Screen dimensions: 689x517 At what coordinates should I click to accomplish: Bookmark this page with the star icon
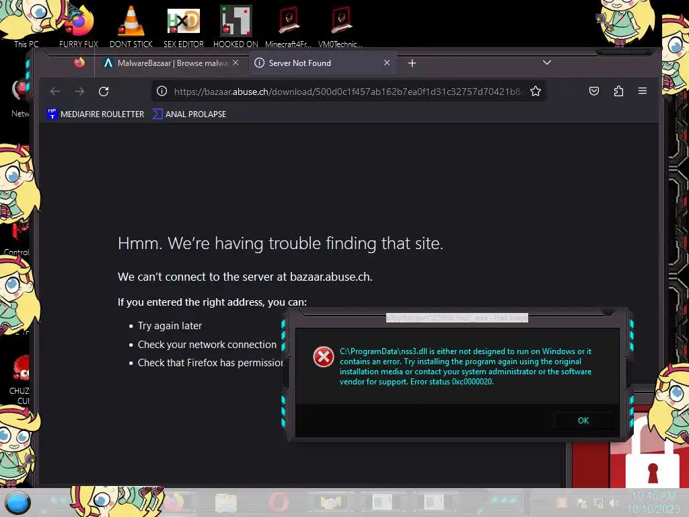click(x=535, y=91)
